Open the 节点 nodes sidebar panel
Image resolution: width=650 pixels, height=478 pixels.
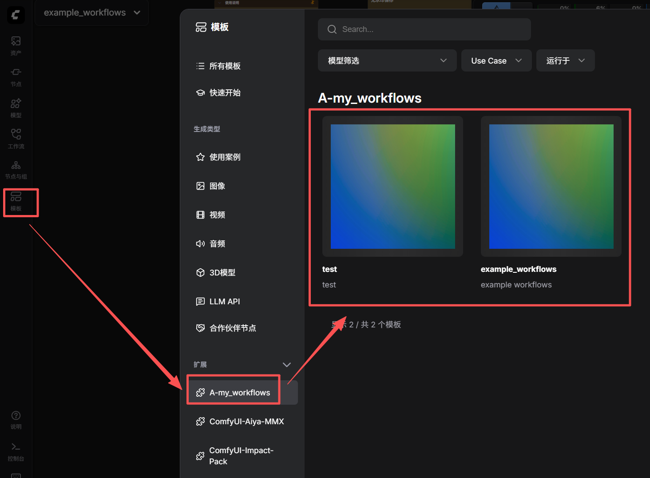[x=16, y=77]
